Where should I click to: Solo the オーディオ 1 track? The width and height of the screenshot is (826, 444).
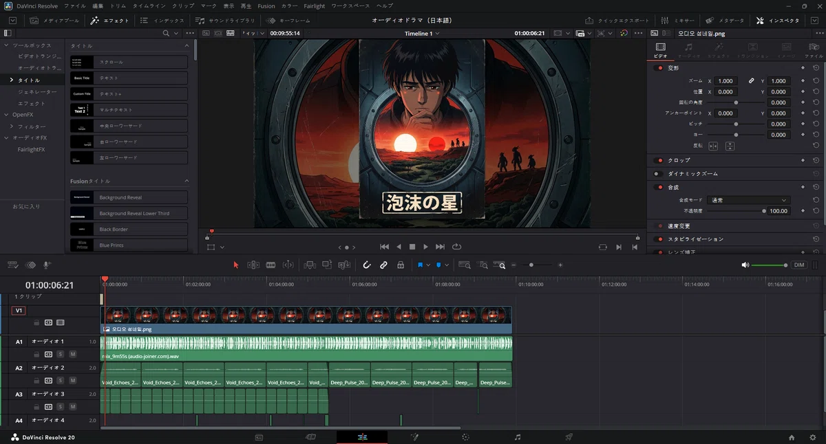pyautogui.click(x=61, y=354)
